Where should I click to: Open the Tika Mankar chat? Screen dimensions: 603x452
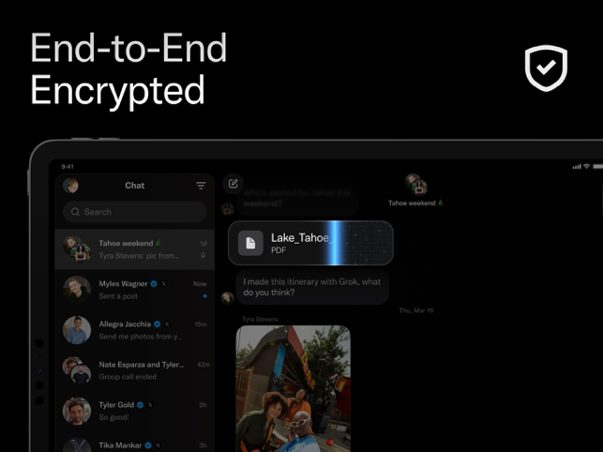(x=135, y=444)
